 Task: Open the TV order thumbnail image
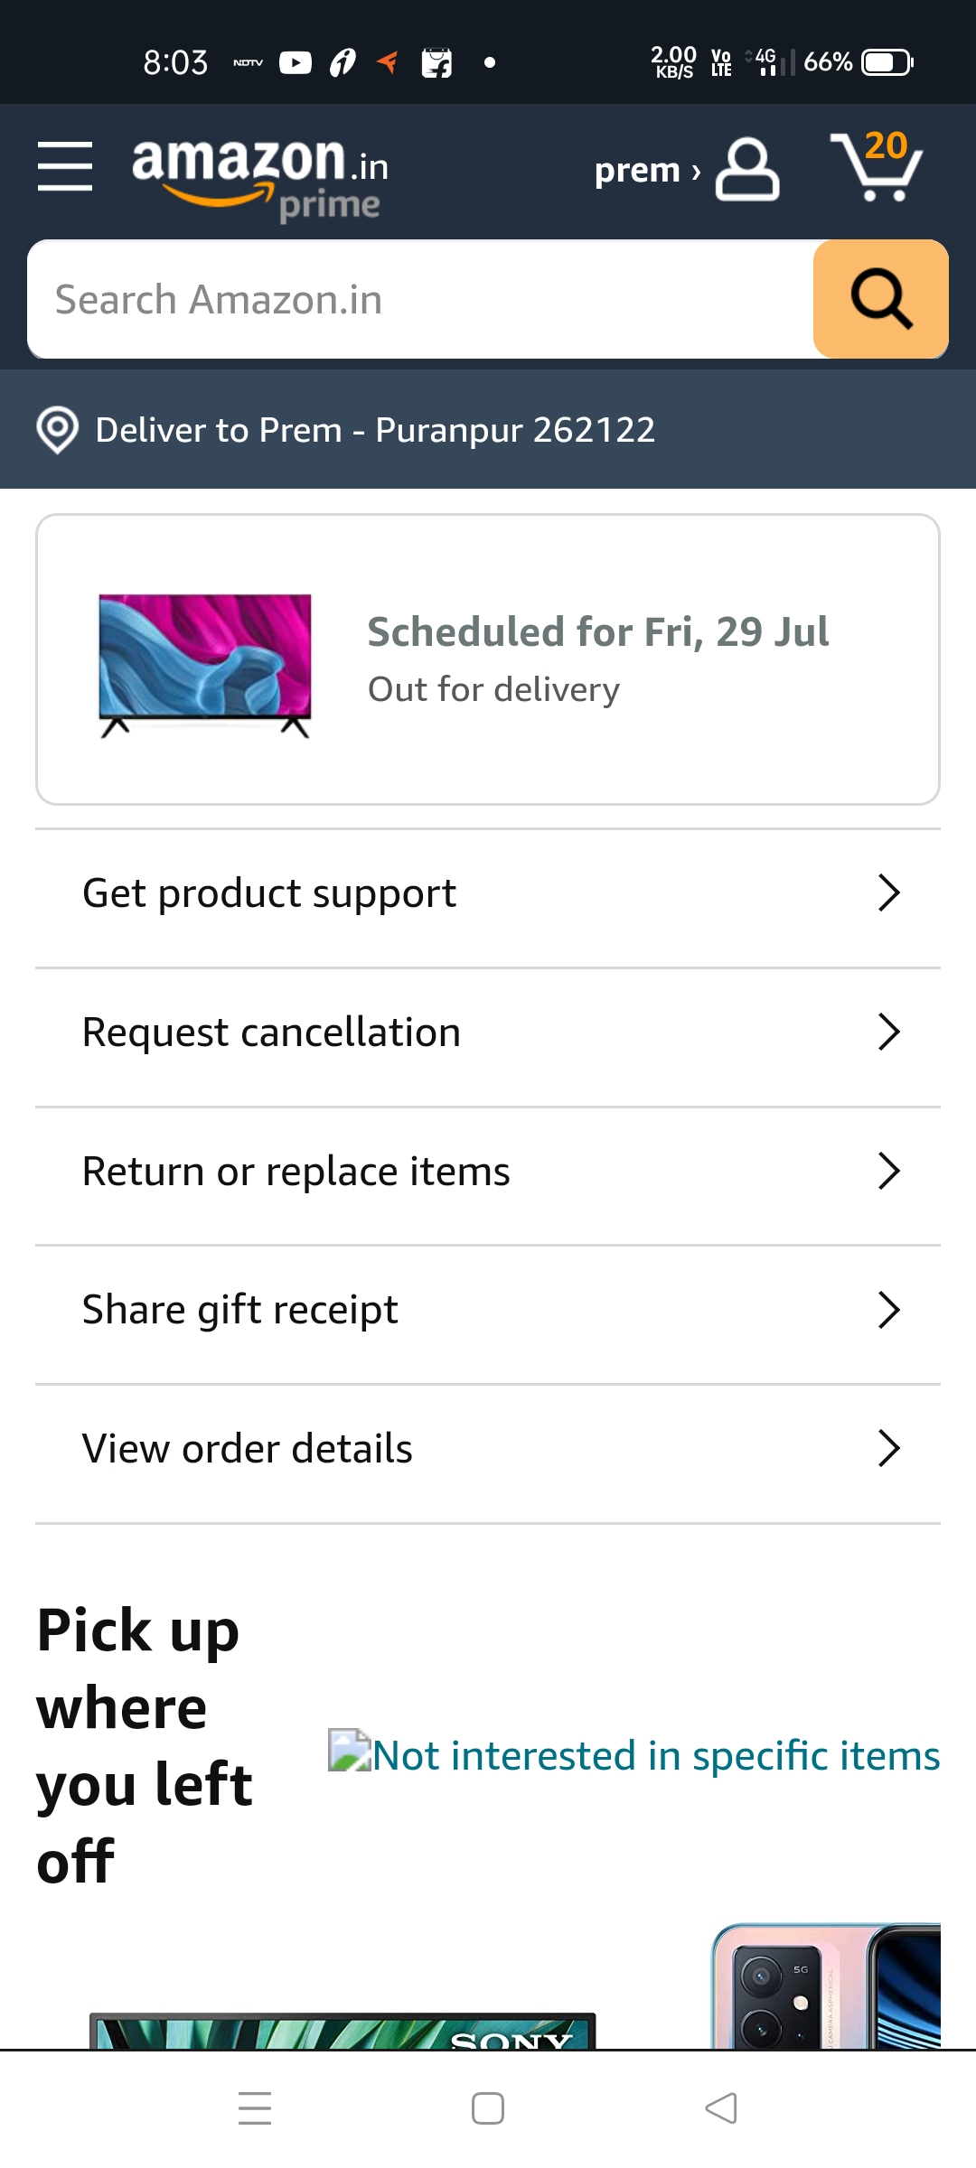click(205, 666)
